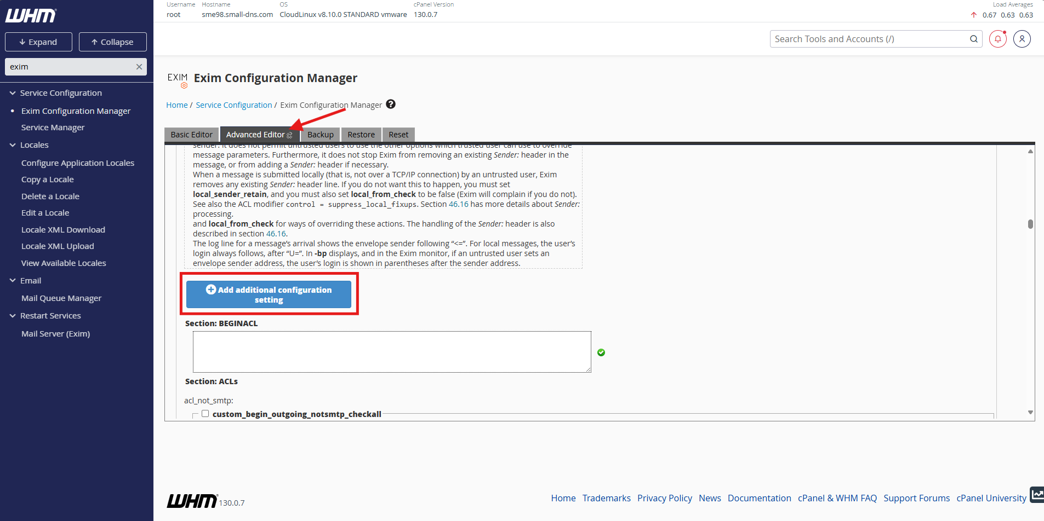Image resolution: width=1044 pixels, height=521 pixels.
Task: Click the green validation check icon
Action: tap(601, 352)
